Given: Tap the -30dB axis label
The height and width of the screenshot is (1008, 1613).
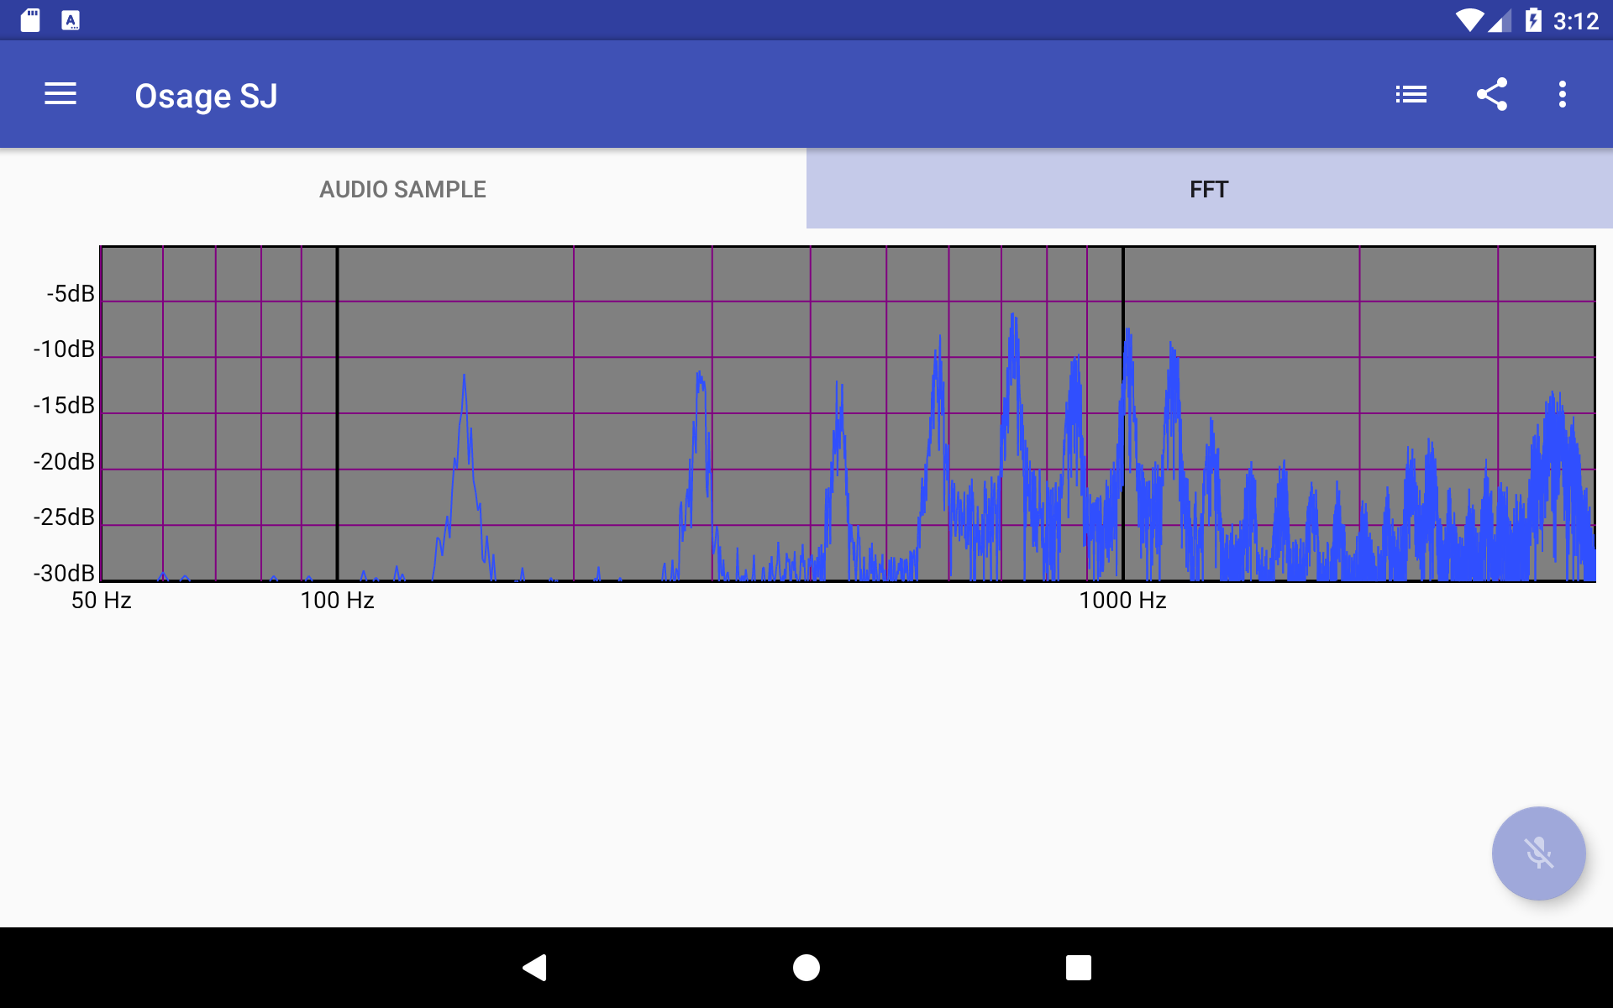Looking at the screenshot, I should point(64,573).
